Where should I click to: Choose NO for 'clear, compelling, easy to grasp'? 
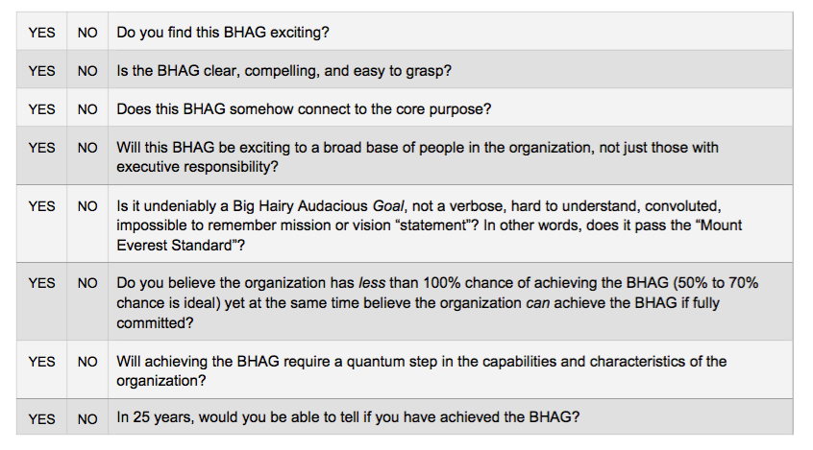[87, 70]
